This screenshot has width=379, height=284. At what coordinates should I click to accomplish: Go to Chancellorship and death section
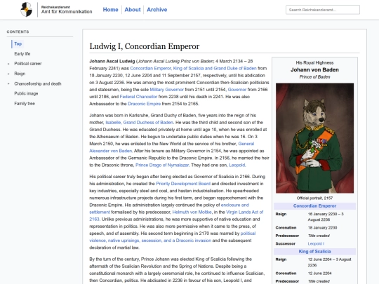[38, 83]
